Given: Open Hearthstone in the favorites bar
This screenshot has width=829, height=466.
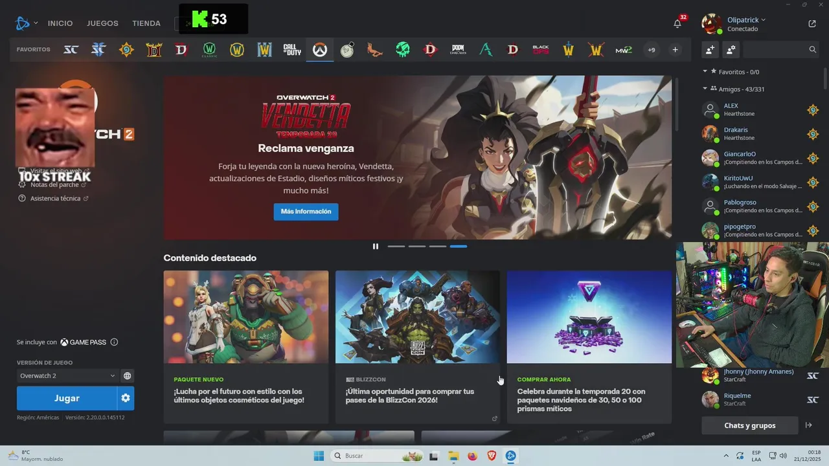Looking at the screenshot, I should [x=126, y=50].
